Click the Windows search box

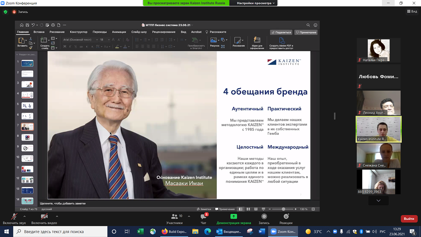60,232
